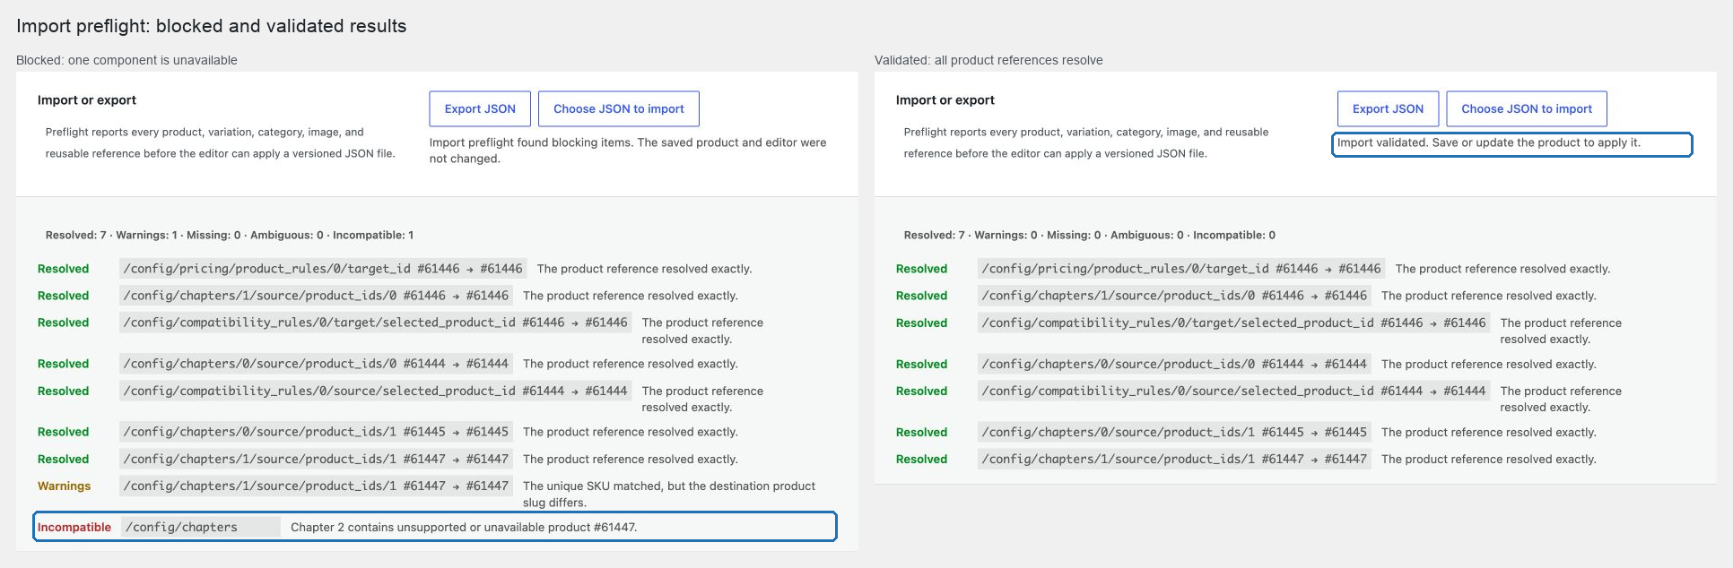This screenshot has width=1733, height=568.
Task: Click the Warnings status label
Action: coord(64,486)
